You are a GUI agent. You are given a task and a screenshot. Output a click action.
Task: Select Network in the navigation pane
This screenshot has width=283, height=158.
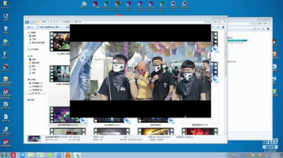31,100
